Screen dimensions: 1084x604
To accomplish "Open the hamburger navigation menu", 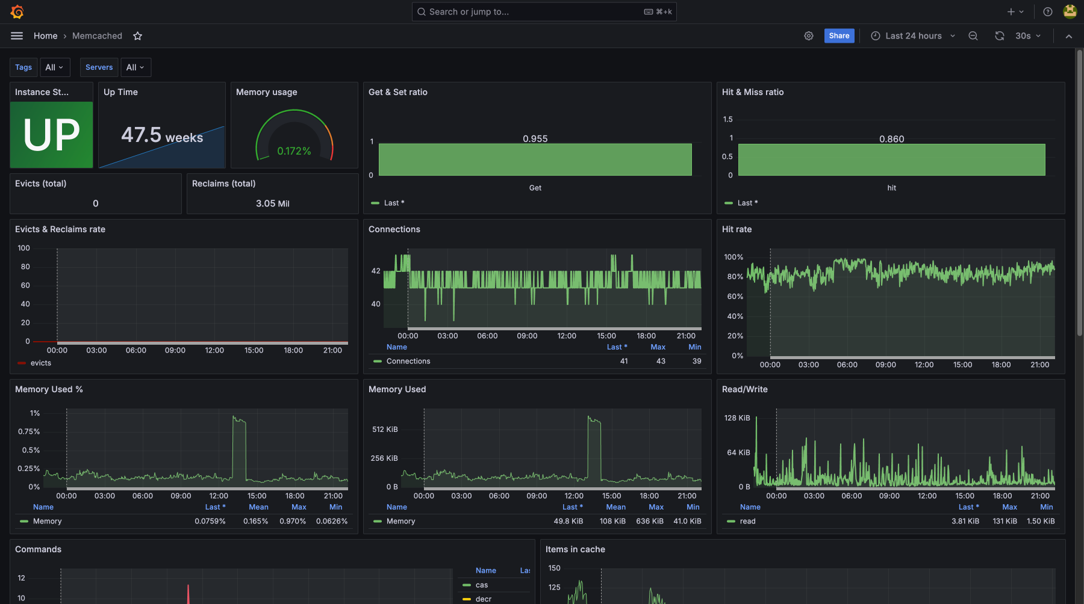I will pyautogui.click(x=17, y=36).
